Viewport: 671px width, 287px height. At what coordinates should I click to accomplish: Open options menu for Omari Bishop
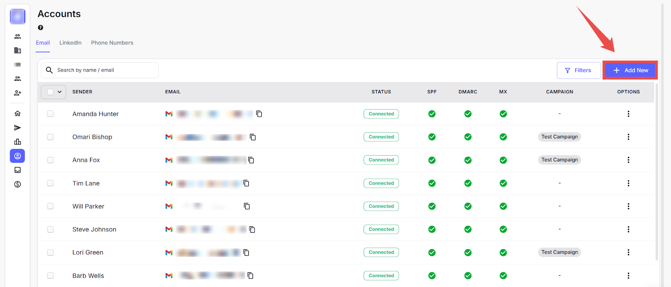pos(628,137)
